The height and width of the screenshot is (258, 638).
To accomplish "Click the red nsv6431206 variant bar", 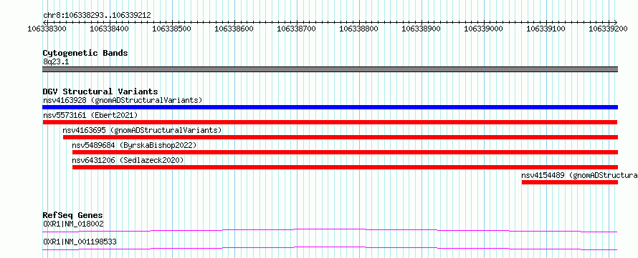I will click(x=345, y=167).
